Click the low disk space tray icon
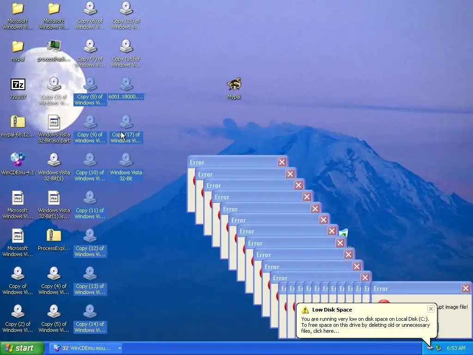This screenshot has height=355, width=473. (x=431, y=349)
